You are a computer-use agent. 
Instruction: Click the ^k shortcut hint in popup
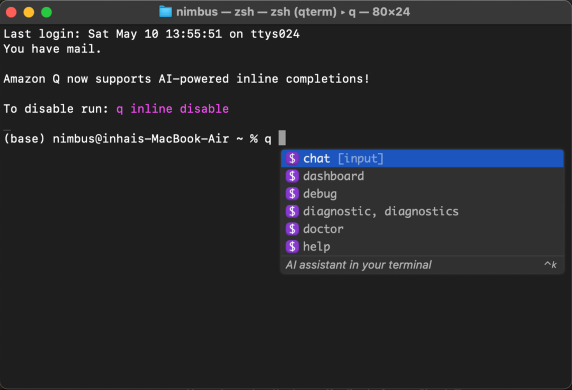(550, 265)
